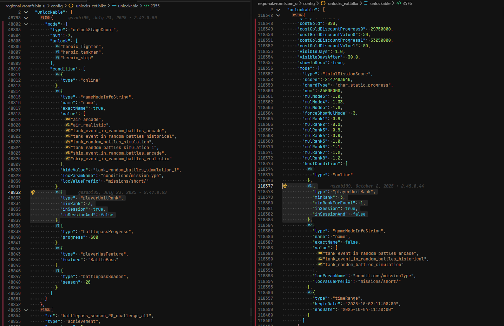Select 'unlocks_ext.blkx' breadcrumb in left editor
The width and height of the screenshot is (504, 326).
click(x=91, y=6)
